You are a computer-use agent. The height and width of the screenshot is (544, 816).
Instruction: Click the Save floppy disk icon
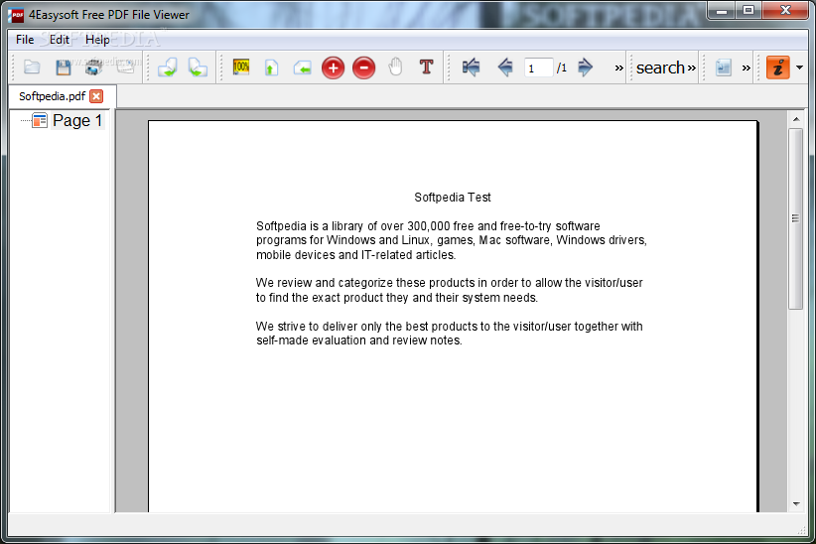coord(63,68)
